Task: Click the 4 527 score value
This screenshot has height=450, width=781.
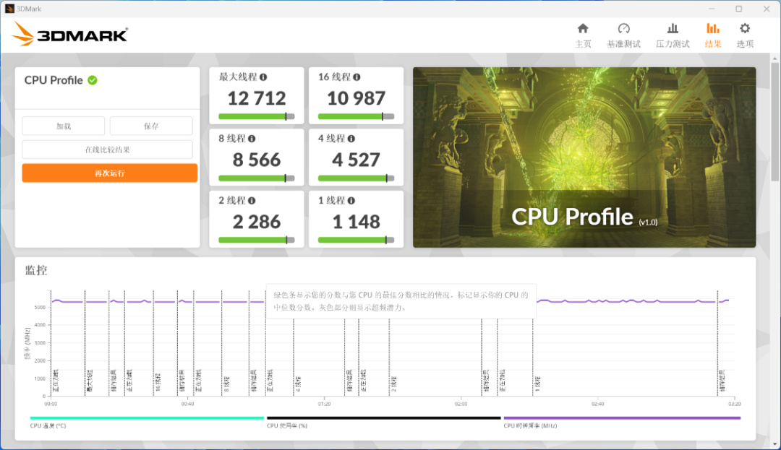Action: click(356, 160)
